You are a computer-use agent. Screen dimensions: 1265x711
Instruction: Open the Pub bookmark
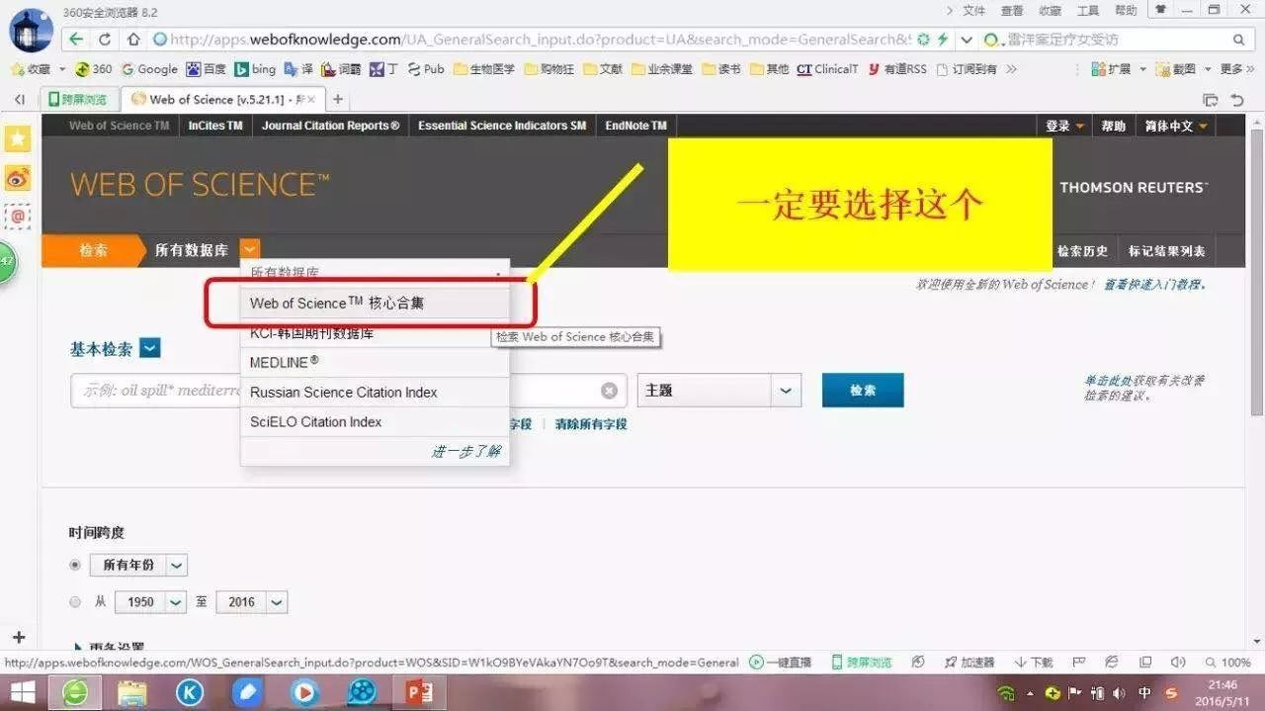point(426,69)
